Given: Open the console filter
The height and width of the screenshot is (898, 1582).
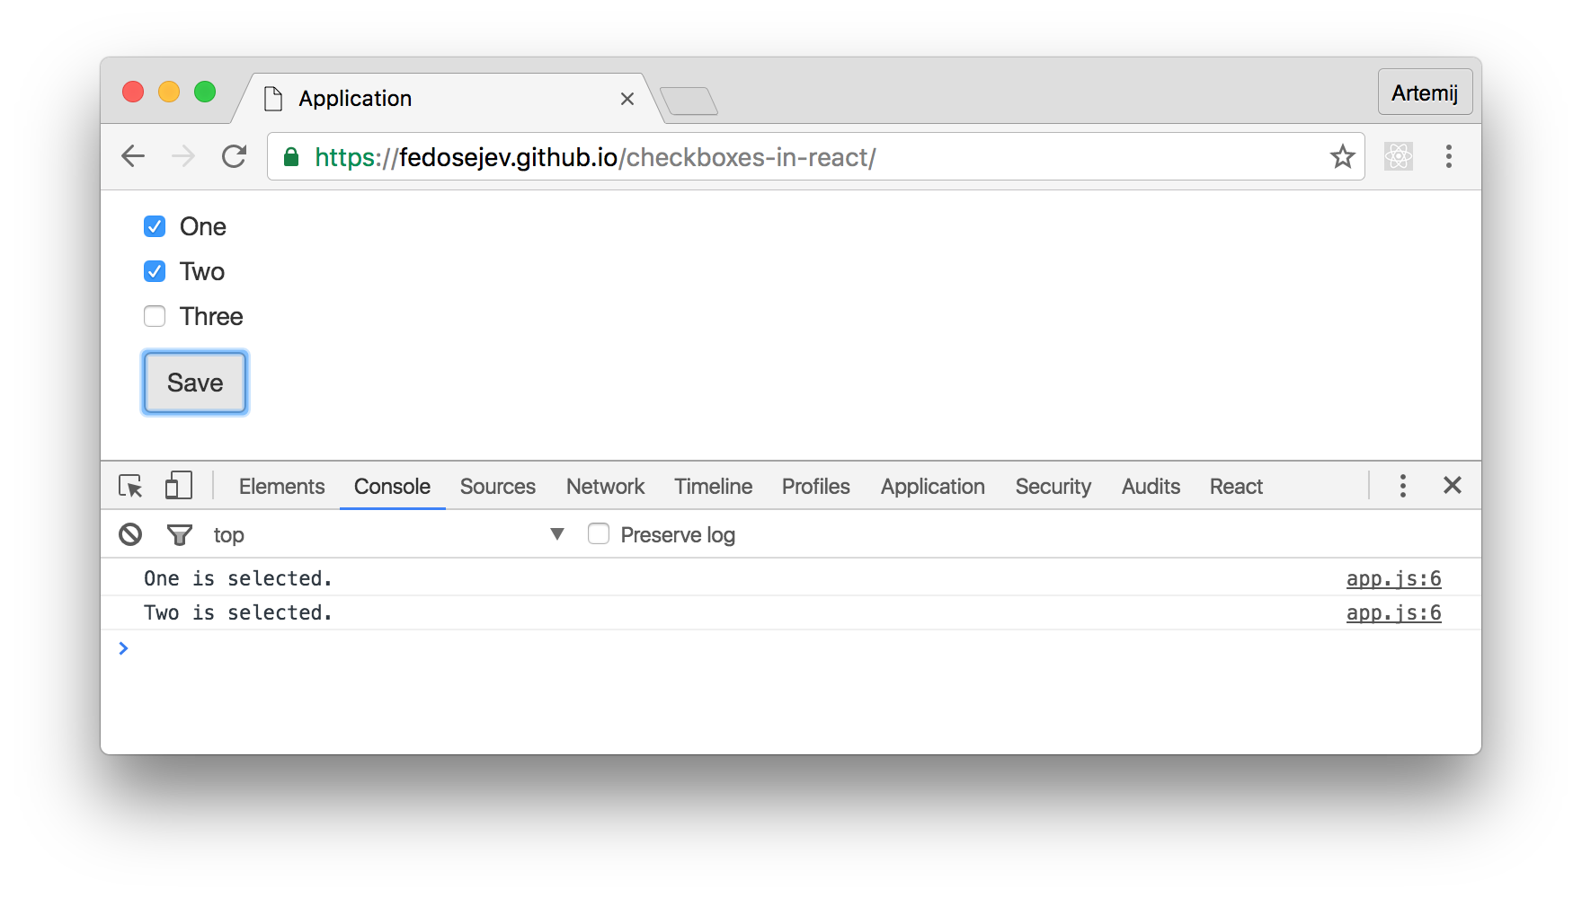Looking at the screenshot, I should coord(179,533).
